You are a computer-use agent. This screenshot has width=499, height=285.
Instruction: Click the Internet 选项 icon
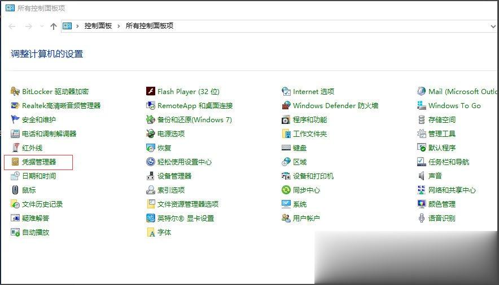[286, 91]
